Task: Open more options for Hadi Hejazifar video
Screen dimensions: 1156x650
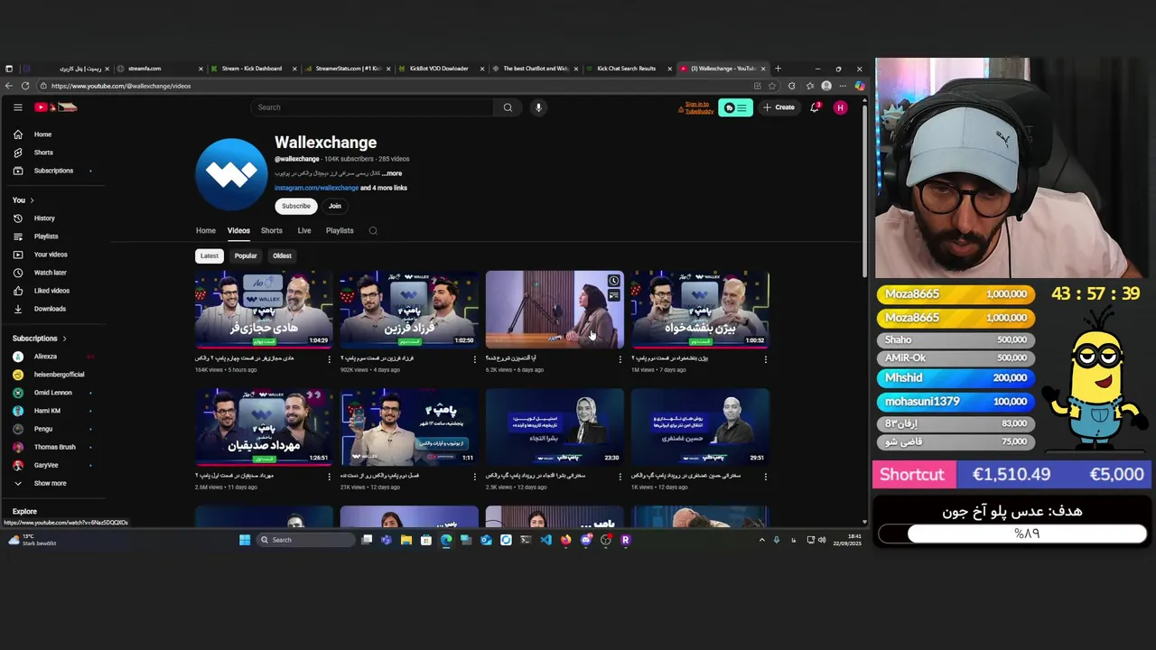Action: coord(329,359)
